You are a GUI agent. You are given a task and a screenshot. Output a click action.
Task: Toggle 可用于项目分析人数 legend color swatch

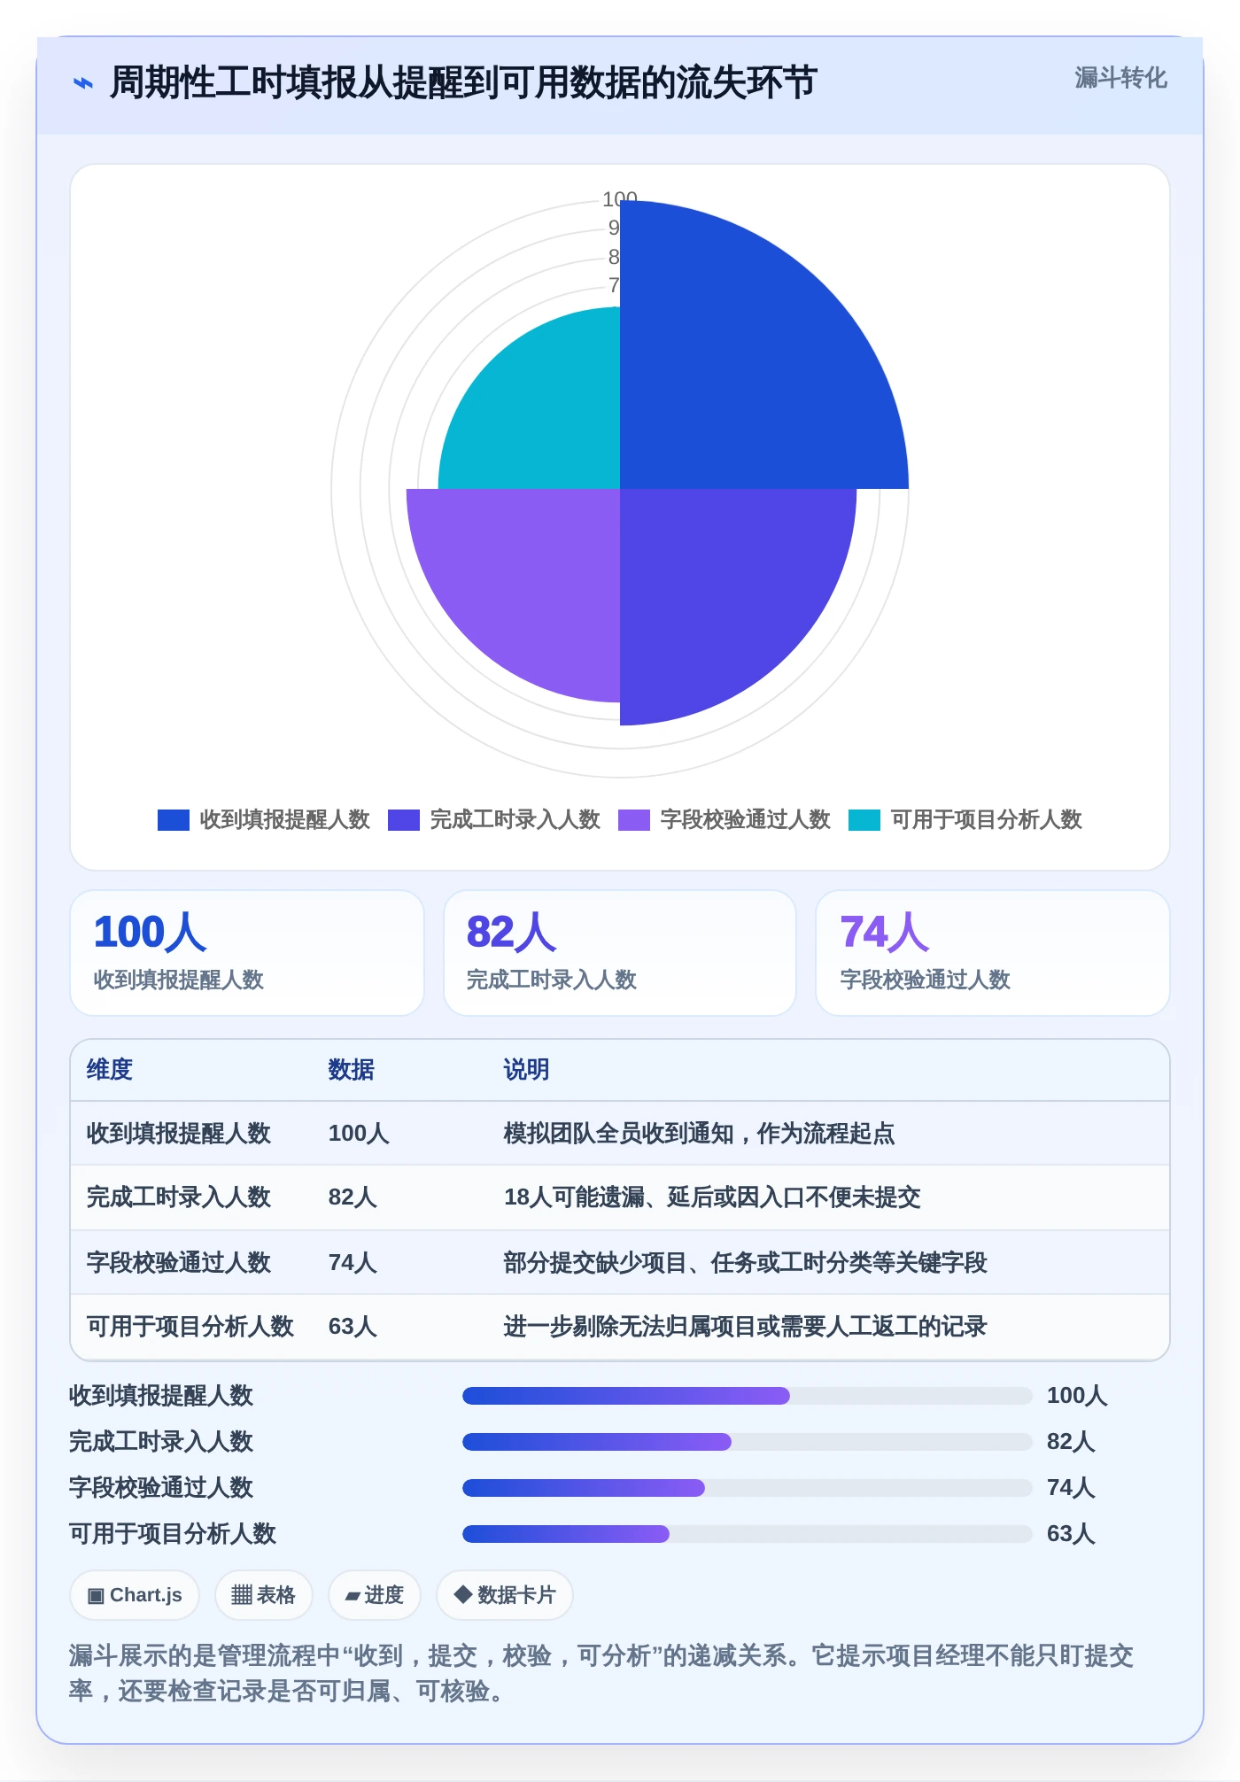click(864, 820)
